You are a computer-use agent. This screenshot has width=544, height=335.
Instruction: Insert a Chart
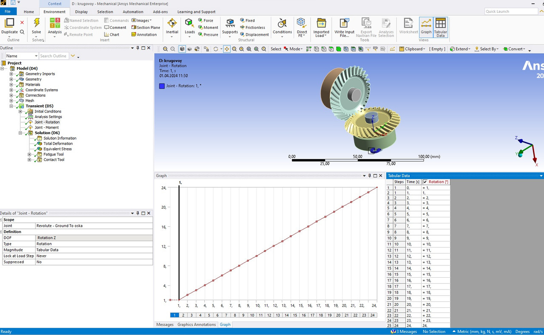tap(112, 35)
